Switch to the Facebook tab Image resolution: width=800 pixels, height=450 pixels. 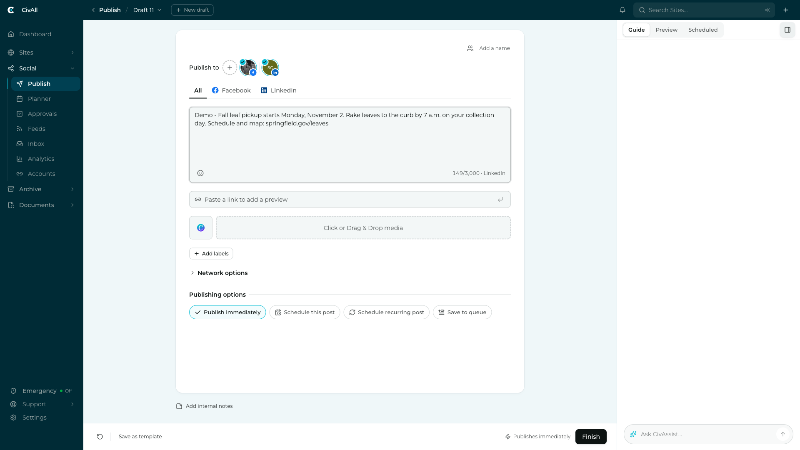point(231,90)
